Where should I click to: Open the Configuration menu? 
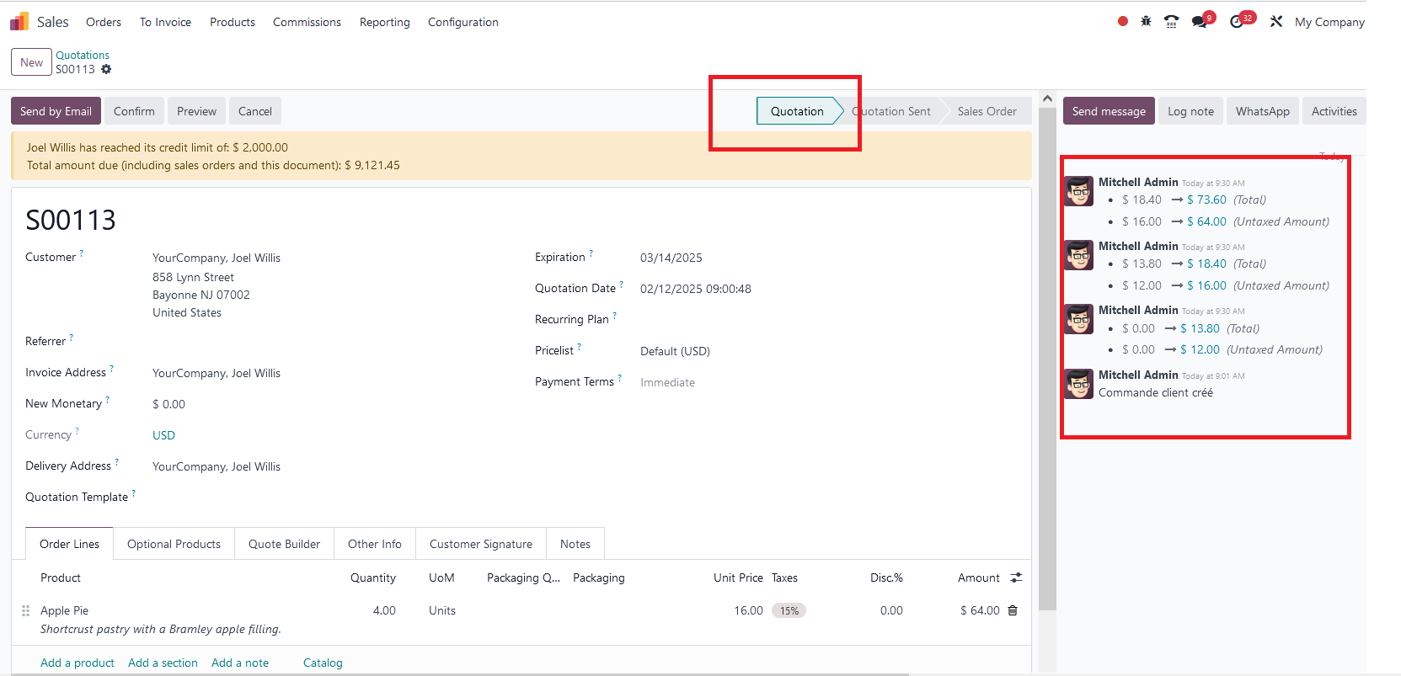(463, 22)
